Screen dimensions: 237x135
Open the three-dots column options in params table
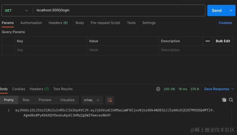tap(208, 41)
